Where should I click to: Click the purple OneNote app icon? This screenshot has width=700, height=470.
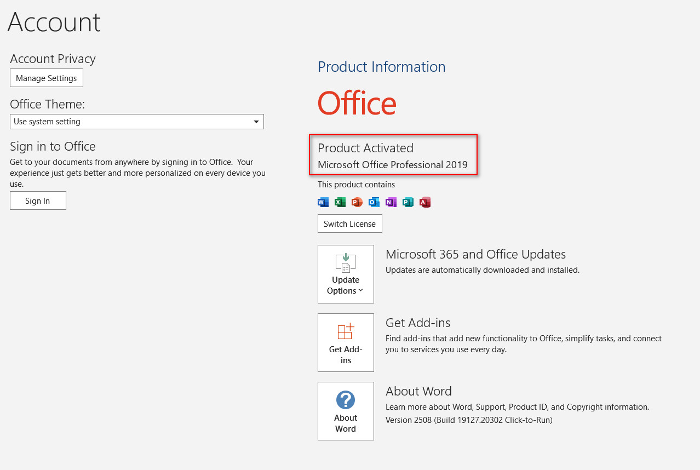point(391,202)
